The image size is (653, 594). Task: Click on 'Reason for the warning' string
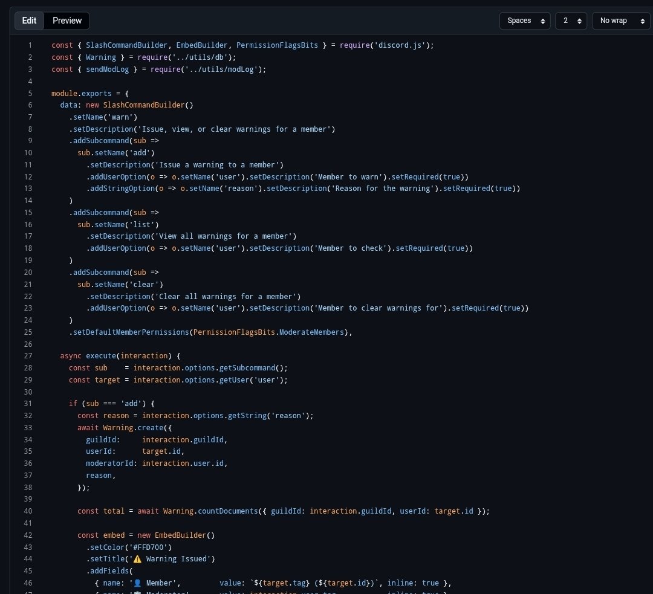383,189
